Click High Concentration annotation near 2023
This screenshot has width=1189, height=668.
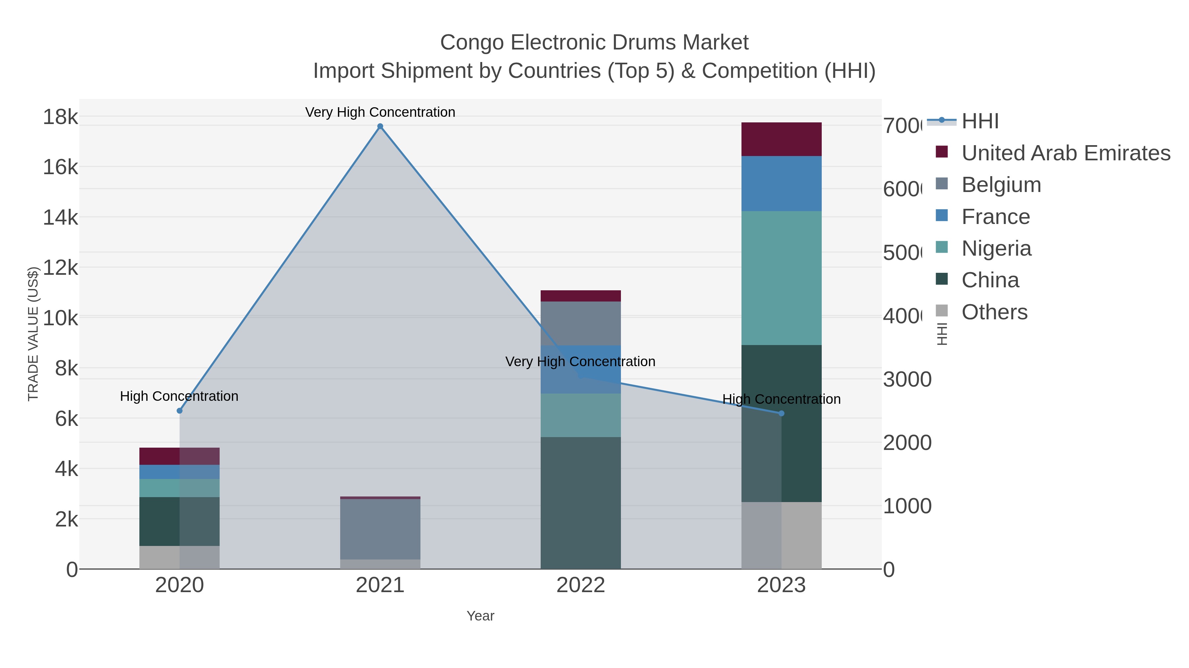pyautogui.click(x=781, y=399)
